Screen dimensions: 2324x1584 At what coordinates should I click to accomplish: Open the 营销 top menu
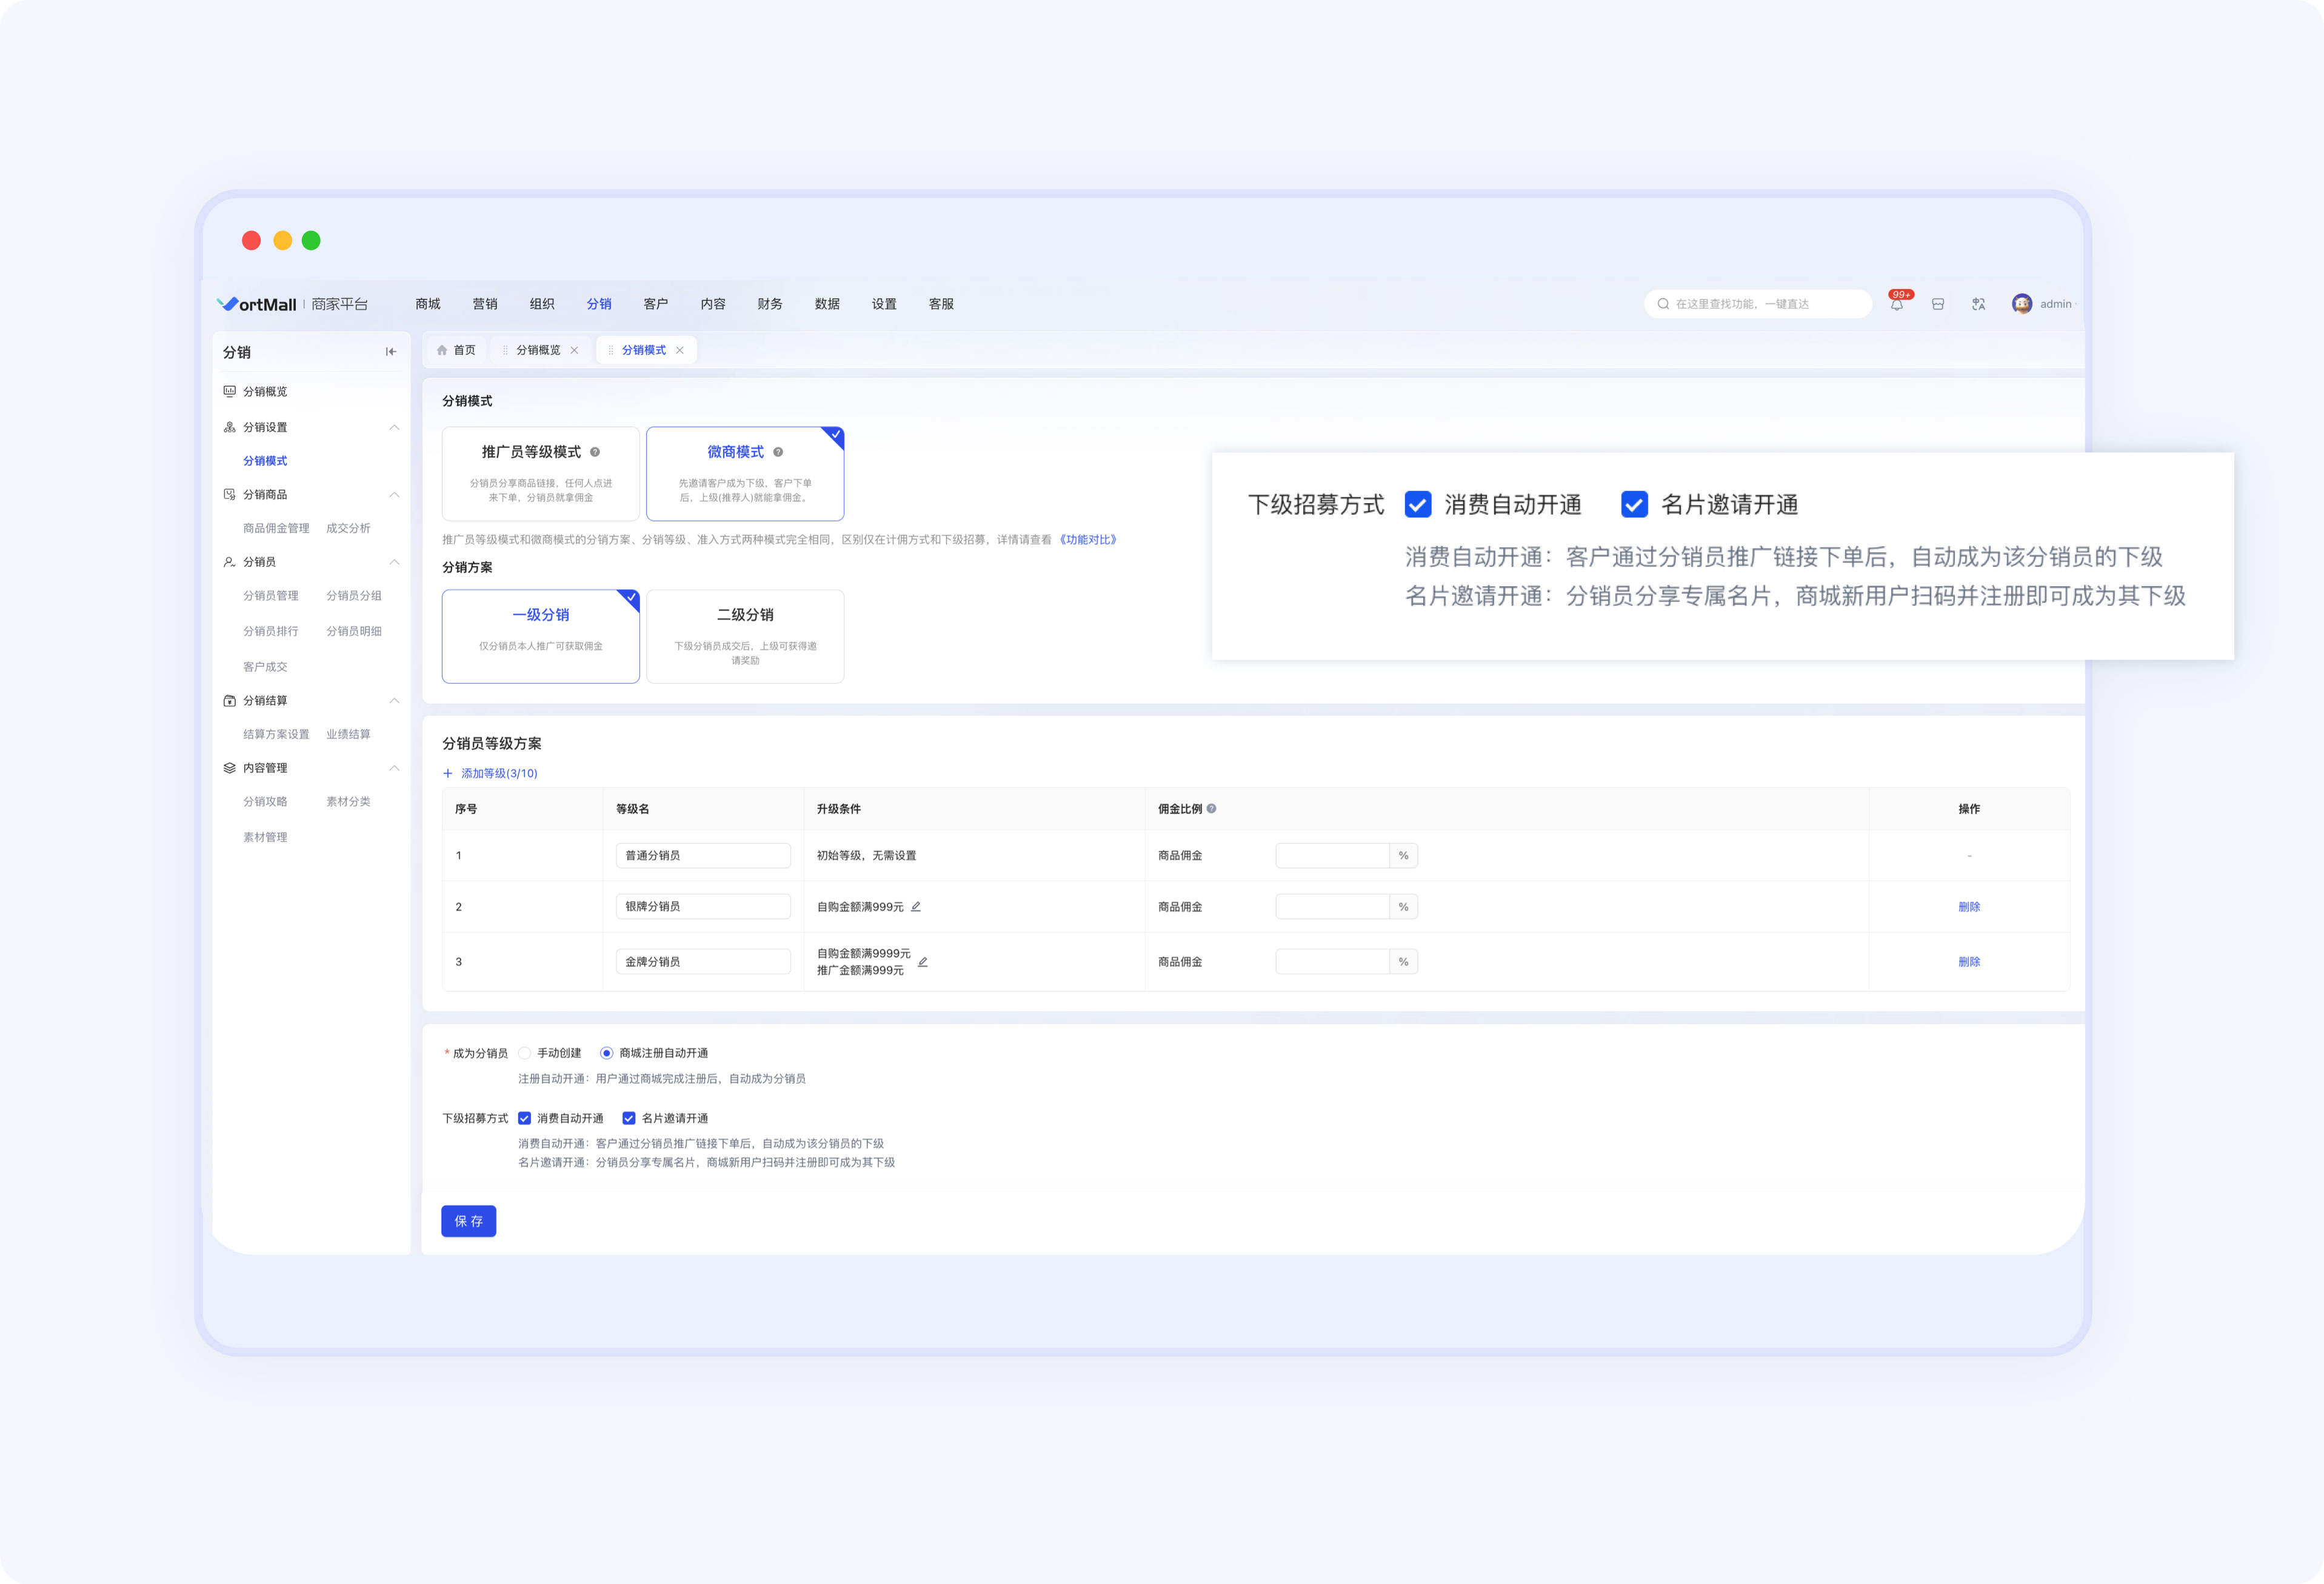pyautogui.click(x=485, y=304)
